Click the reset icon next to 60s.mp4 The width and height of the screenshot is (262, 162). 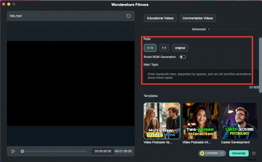click(128, 16)
